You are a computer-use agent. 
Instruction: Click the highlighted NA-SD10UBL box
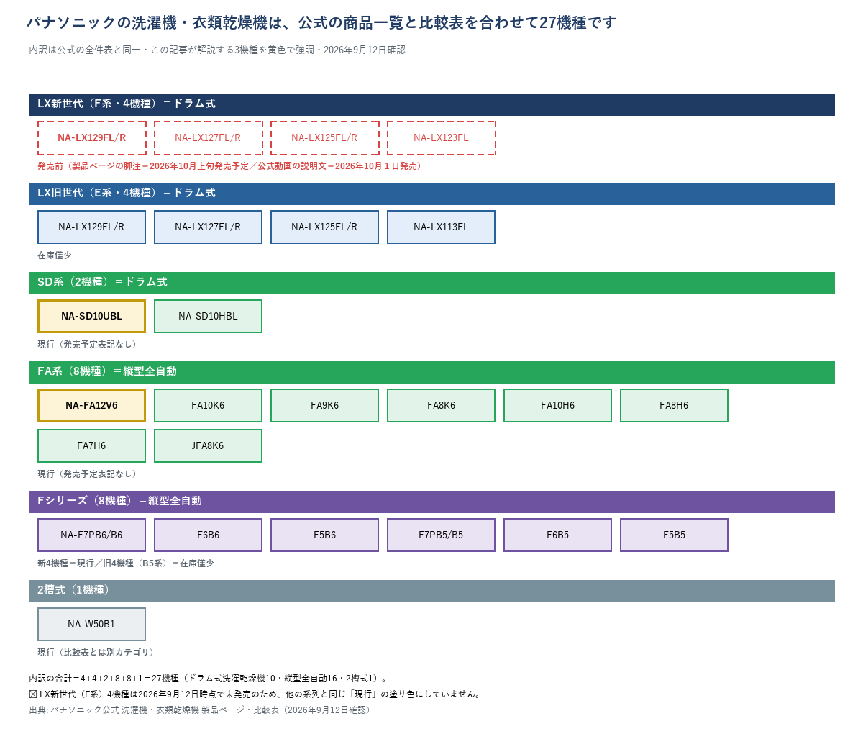click(92, 317)
